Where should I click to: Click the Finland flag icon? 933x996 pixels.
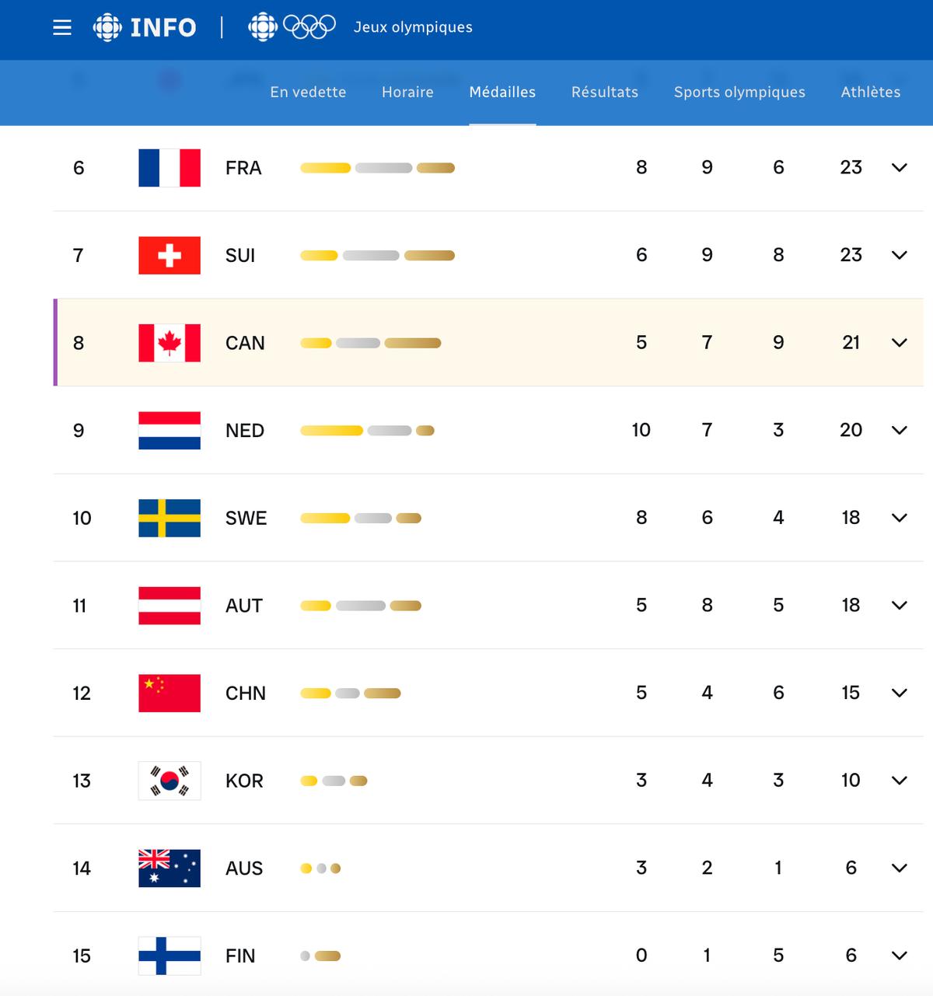click(169, 956)
